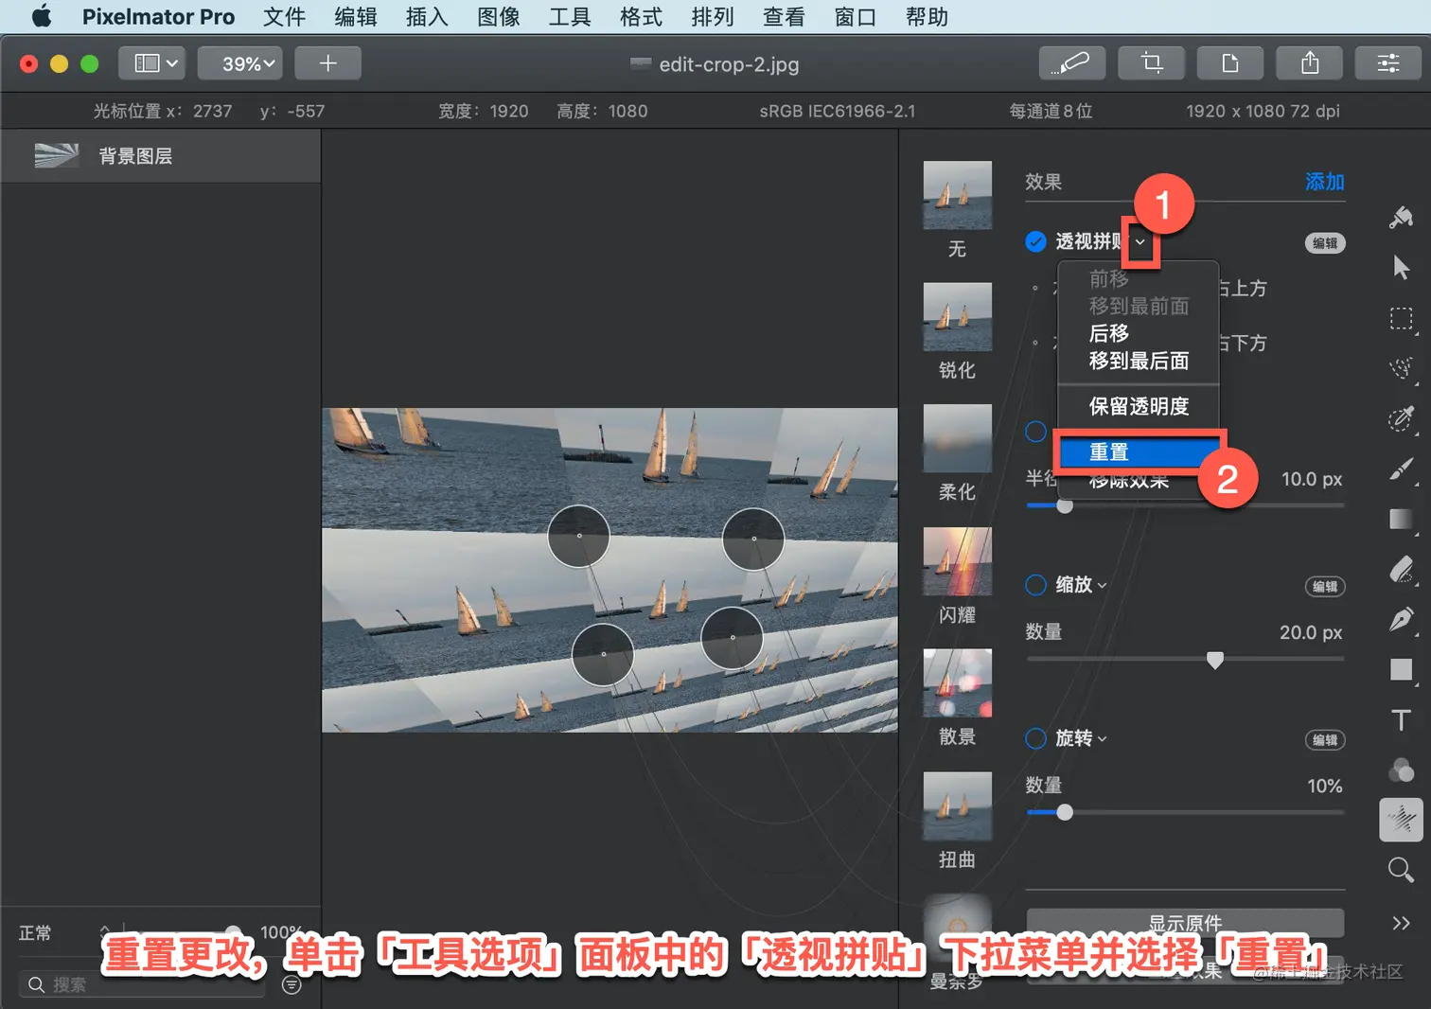Choose the Rectangular Selection tool

pos(1401,318)
